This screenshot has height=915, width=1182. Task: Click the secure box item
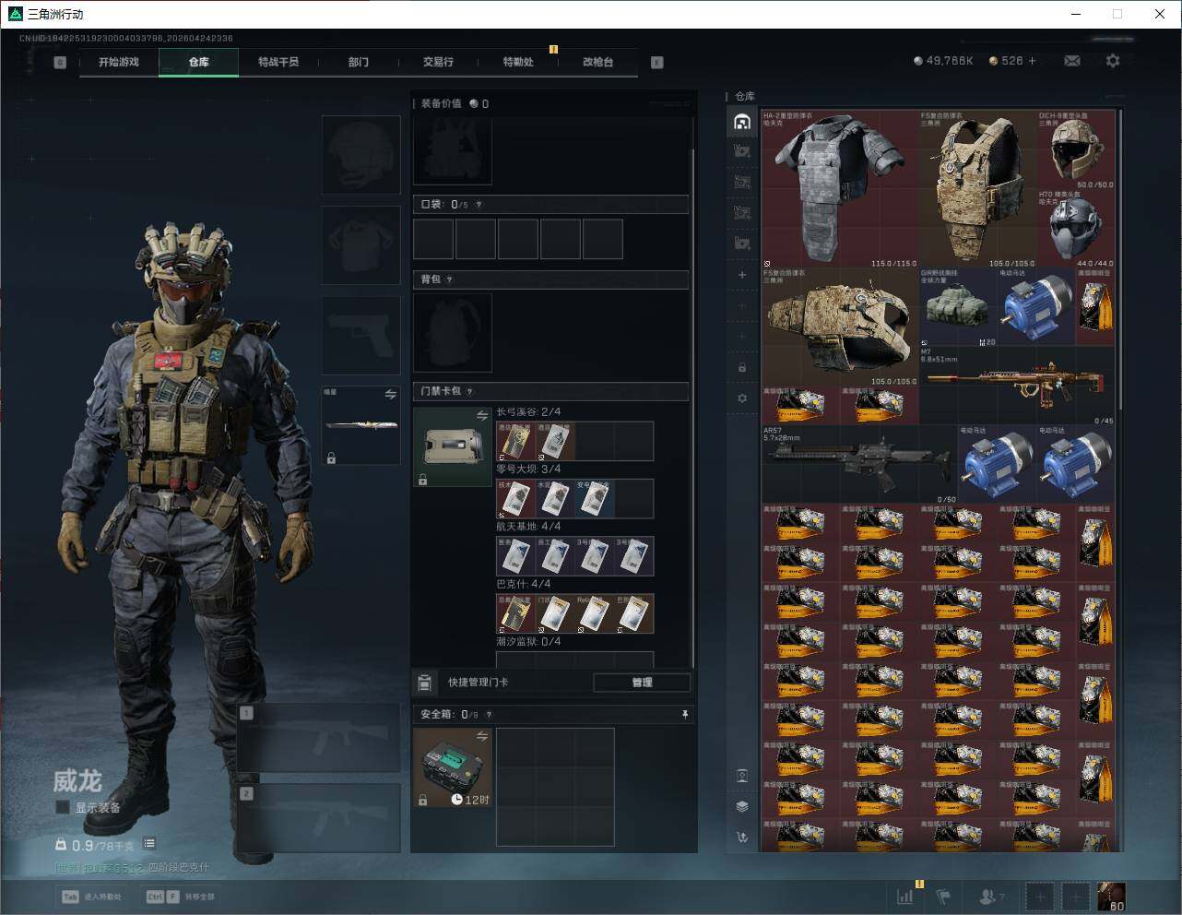tap(453, 766)
